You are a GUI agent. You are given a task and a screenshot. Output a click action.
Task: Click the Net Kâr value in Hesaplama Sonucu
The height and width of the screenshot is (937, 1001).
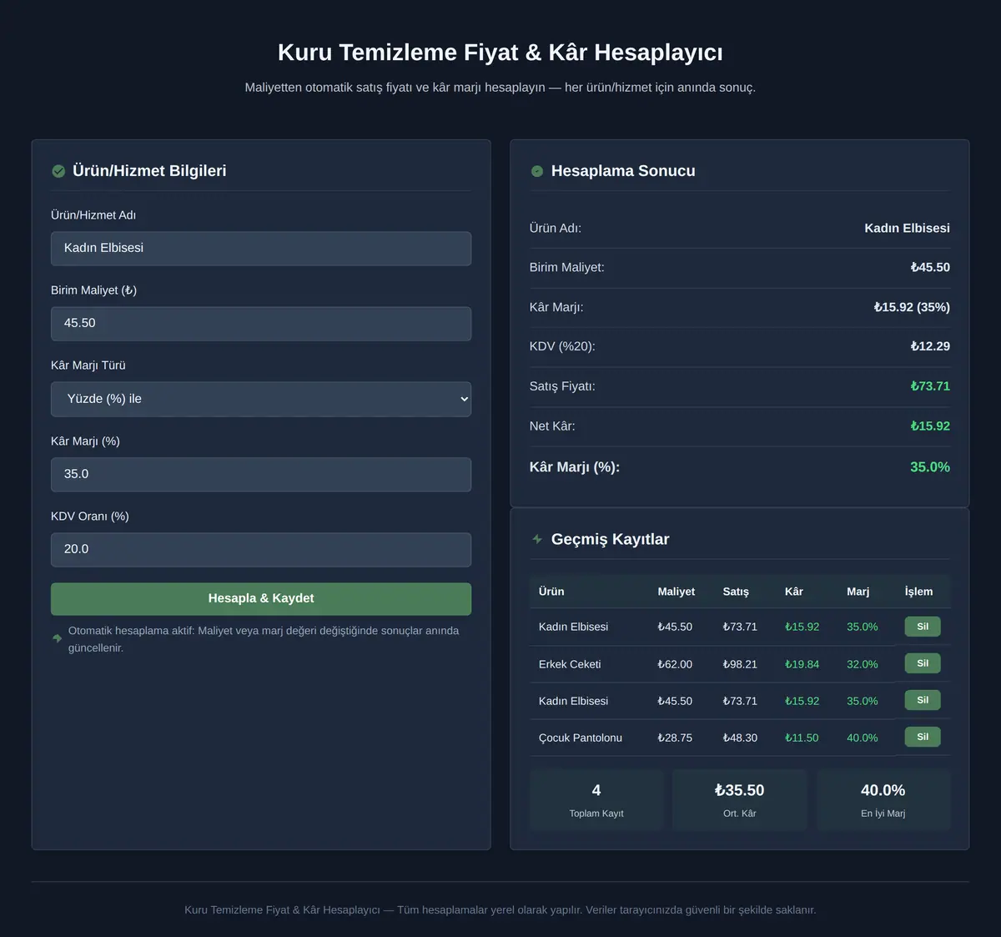[x=930, y=426]
